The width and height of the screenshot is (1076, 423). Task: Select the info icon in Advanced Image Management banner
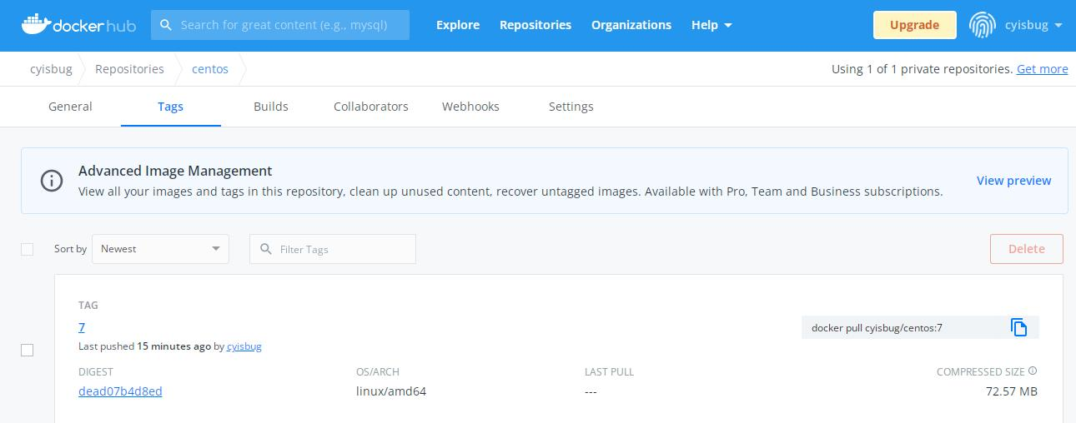pos(52,181)
